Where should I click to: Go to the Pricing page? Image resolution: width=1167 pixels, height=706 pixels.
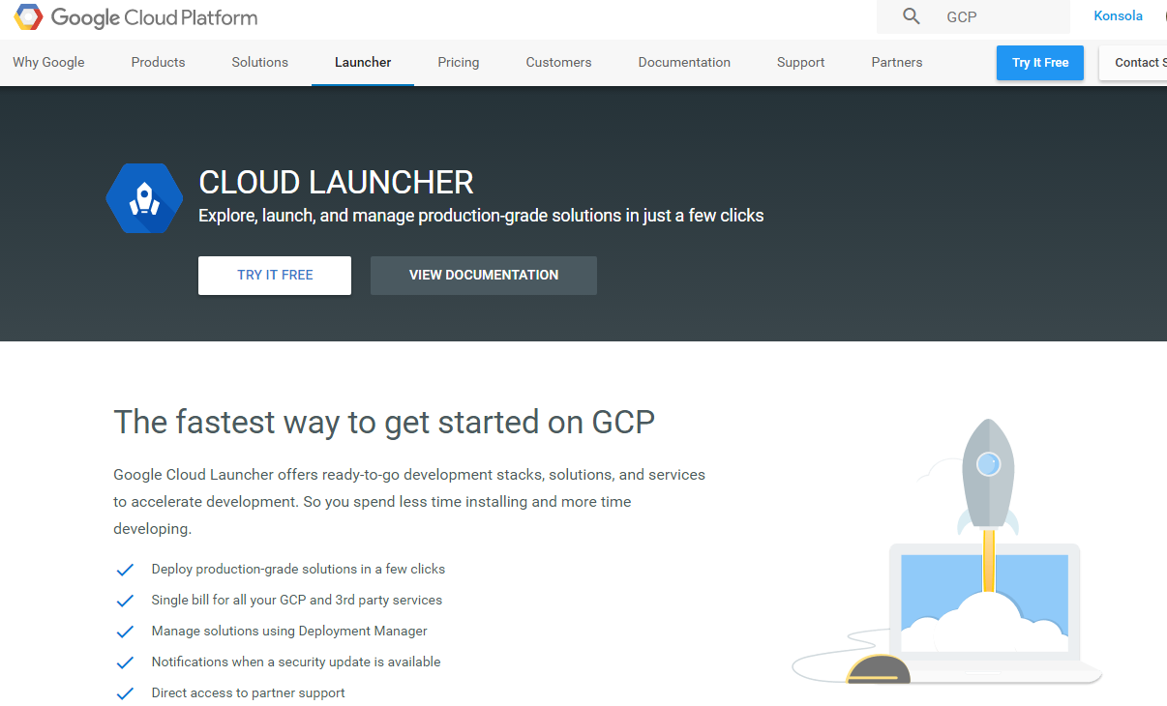(459, 62)
